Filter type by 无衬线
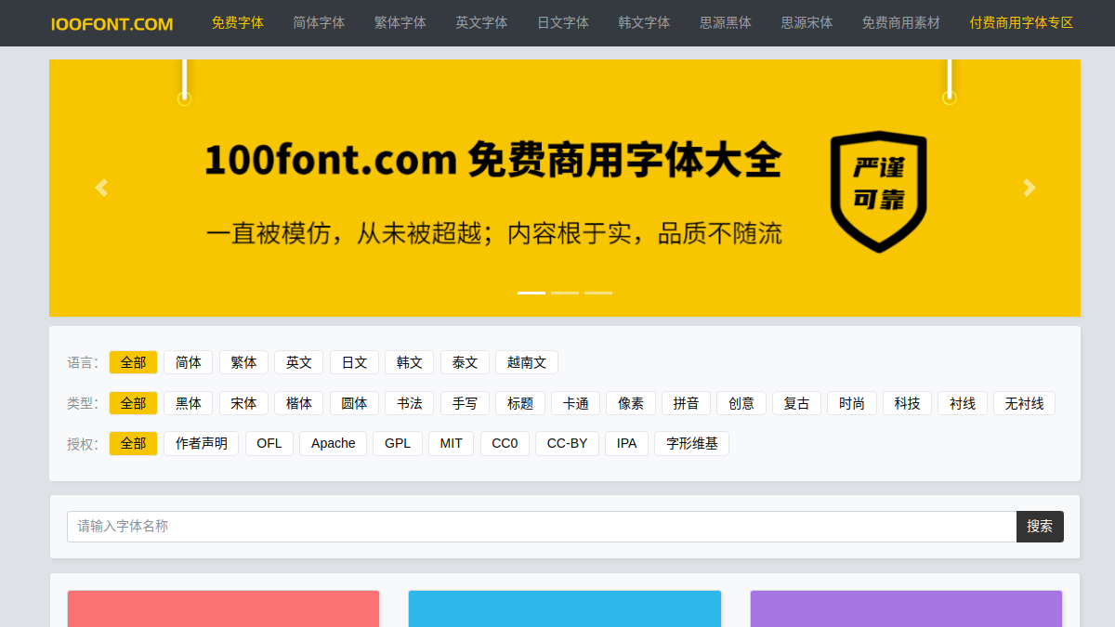This screenshot has width=1115, height=627. tap(1024, 403)
